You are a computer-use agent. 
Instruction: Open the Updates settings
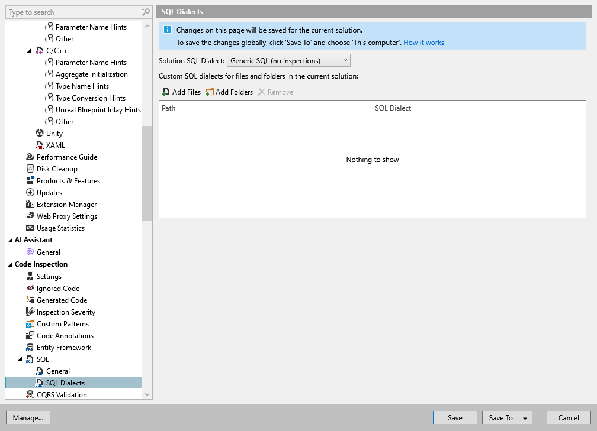pos(50,192)
